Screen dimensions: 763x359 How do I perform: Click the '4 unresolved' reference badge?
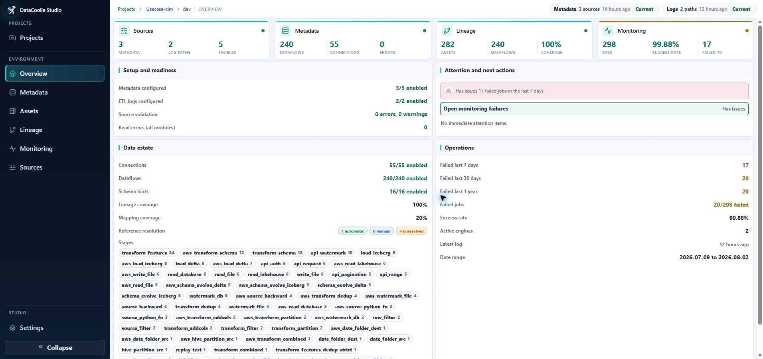[x=411, y=231]
